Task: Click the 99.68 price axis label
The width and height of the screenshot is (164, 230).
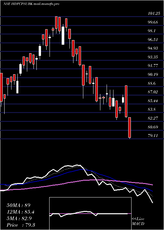Action: tap(153, 22)
